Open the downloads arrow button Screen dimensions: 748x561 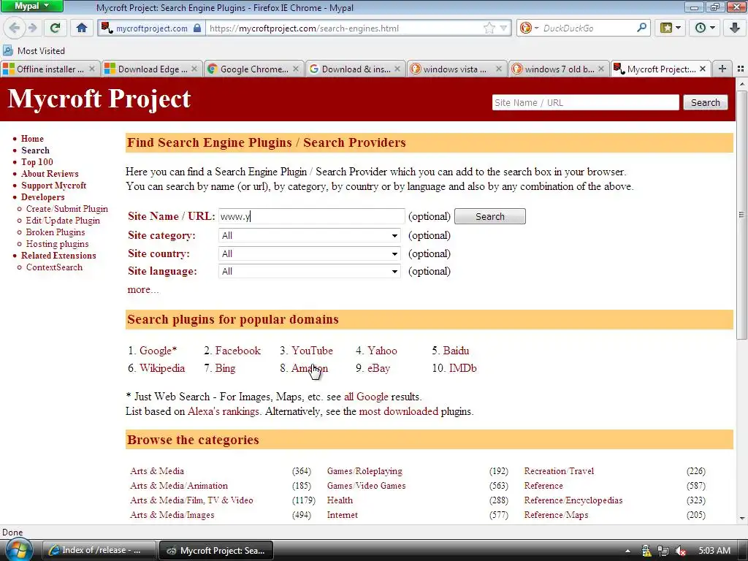(735, 28)
